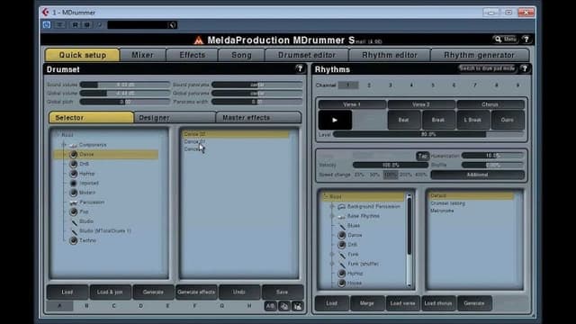Open the Song tab
The width and height of the screenshot is (576, 324).
pos(241,55)
